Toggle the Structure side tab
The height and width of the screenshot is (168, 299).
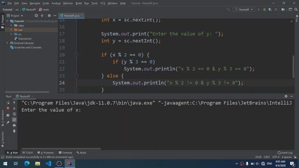click(2, 118)
